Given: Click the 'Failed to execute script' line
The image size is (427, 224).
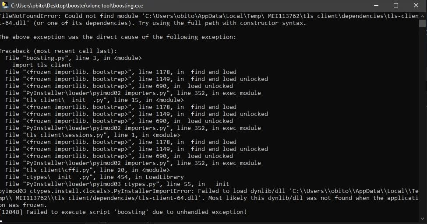Looking at the screenshot, I should [x=123, y=212].
